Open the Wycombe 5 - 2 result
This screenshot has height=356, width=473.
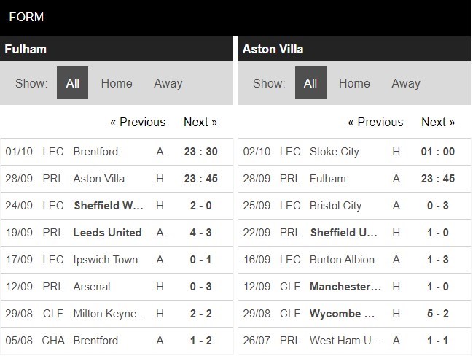click(x=437, y=313)
